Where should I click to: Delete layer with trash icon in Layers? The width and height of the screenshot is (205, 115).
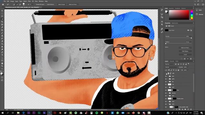[191, 109]
